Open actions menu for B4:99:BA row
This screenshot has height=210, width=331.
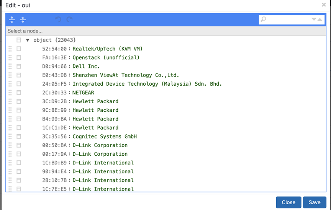[19, 119]
